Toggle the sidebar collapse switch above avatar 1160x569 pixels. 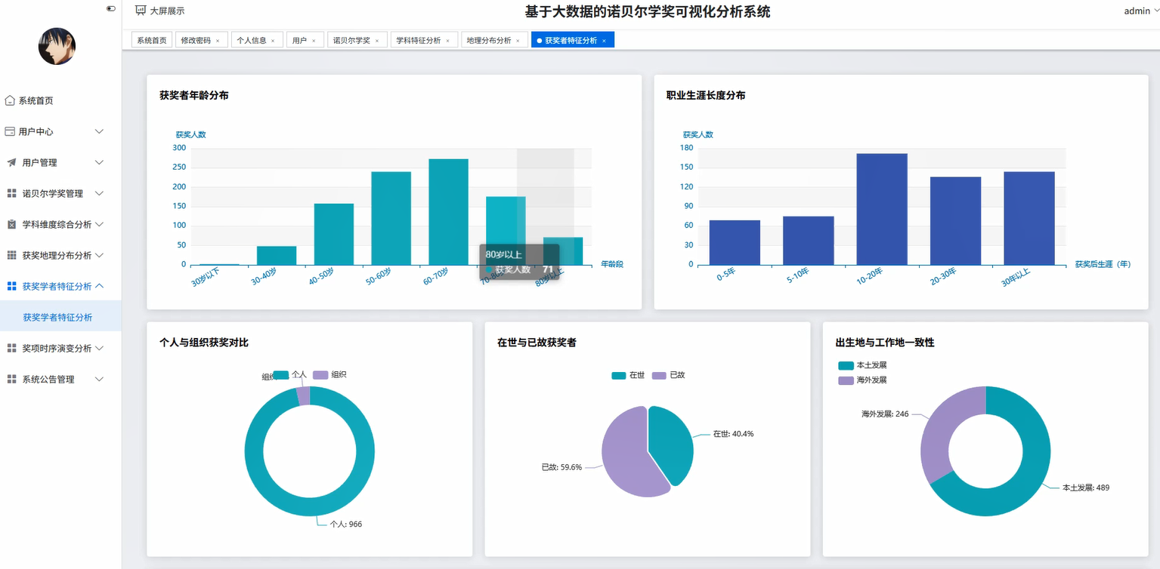(x=111, y=8)
